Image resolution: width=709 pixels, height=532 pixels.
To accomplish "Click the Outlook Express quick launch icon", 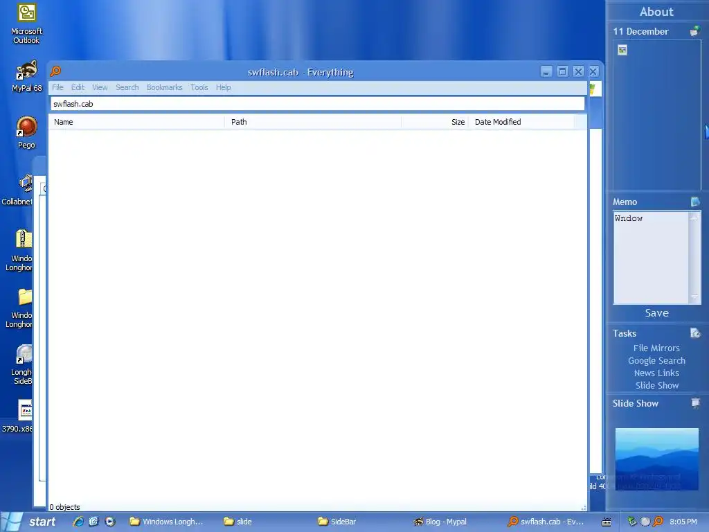I will 93,522.
